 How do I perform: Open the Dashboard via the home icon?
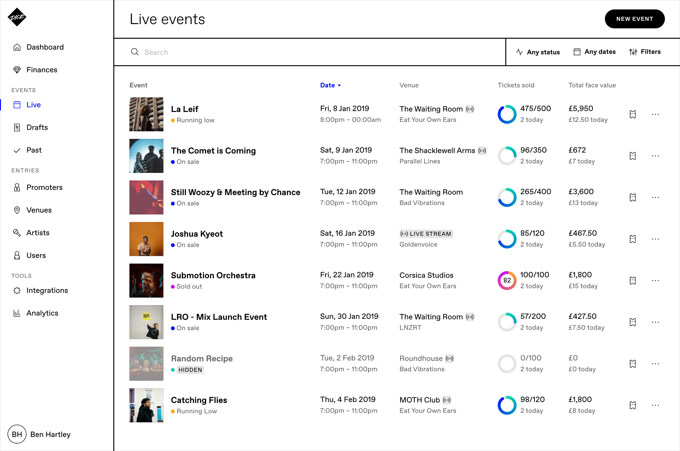tap(17, 47)
